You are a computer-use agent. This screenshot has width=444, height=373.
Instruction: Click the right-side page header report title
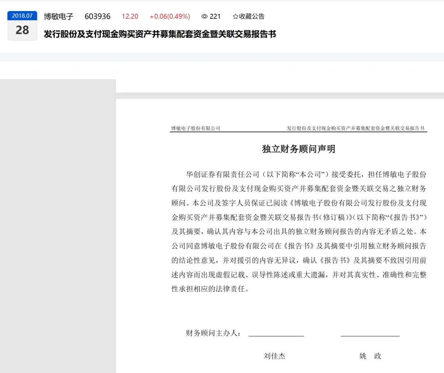click(356, 128)
